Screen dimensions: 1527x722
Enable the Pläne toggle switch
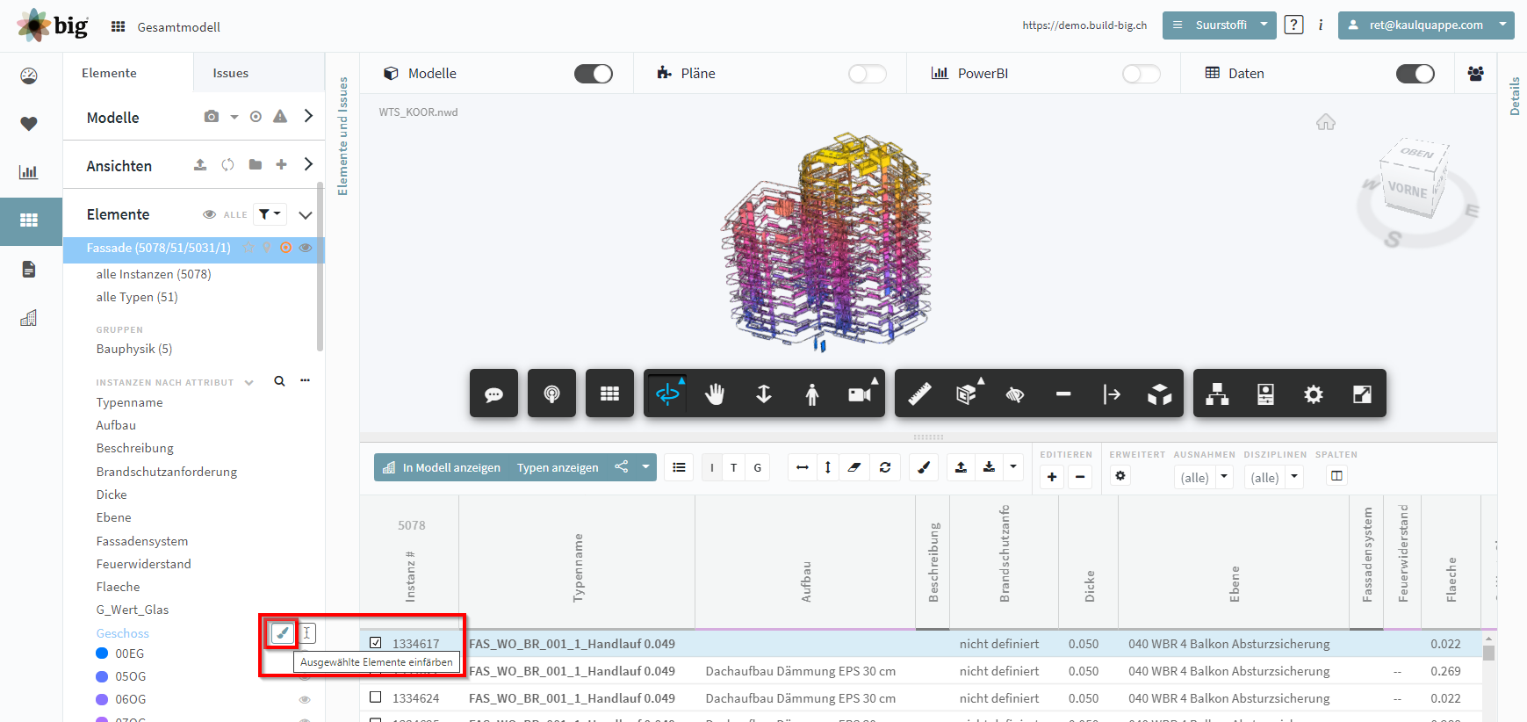click(x=868, y=74)
